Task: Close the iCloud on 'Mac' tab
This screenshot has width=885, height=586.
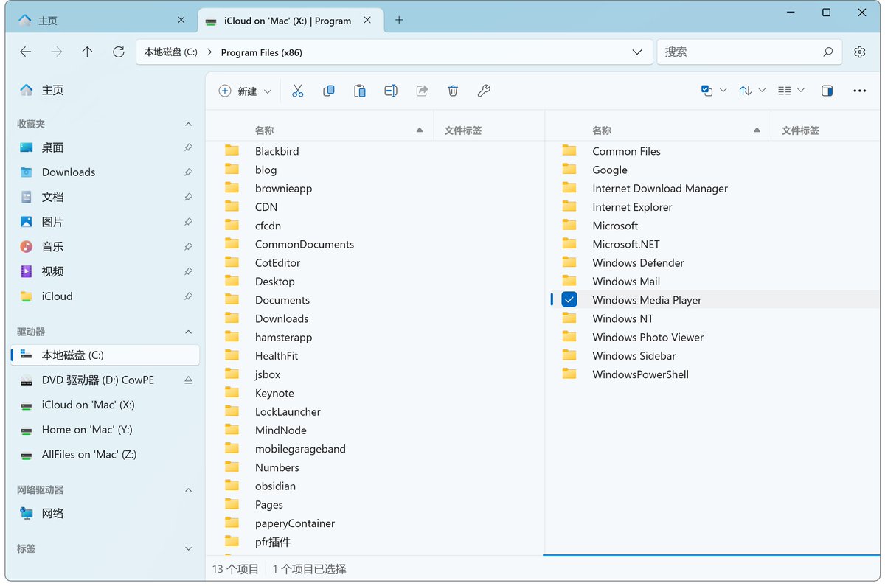Action: (x=369, y=21)
